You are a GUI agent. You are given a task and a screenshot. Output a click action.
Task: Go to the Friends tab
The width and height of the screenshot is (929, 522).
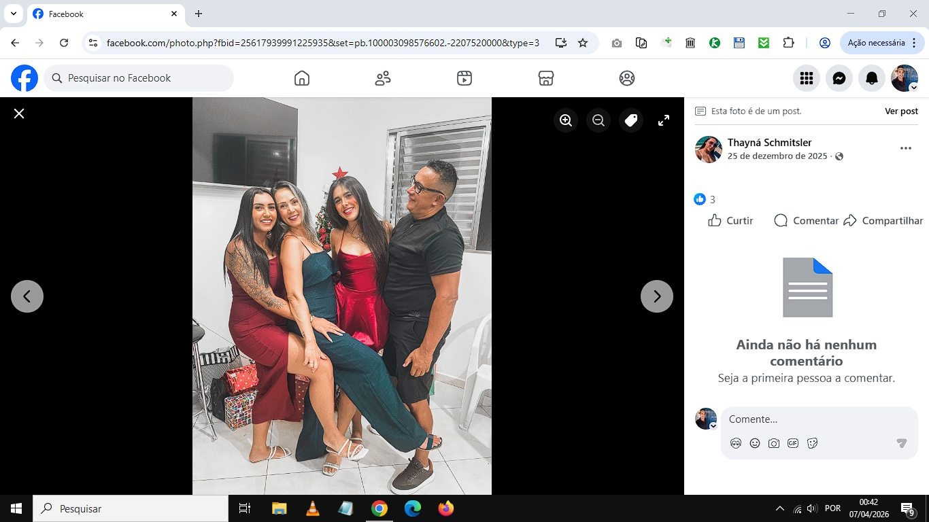[x=383, y=79]
